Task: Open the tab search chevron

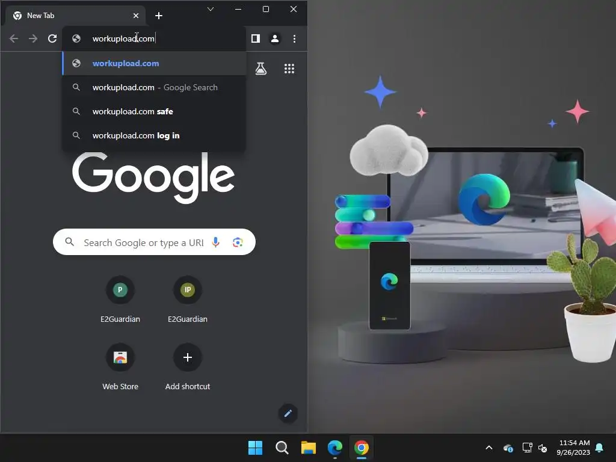Action: 211,8
